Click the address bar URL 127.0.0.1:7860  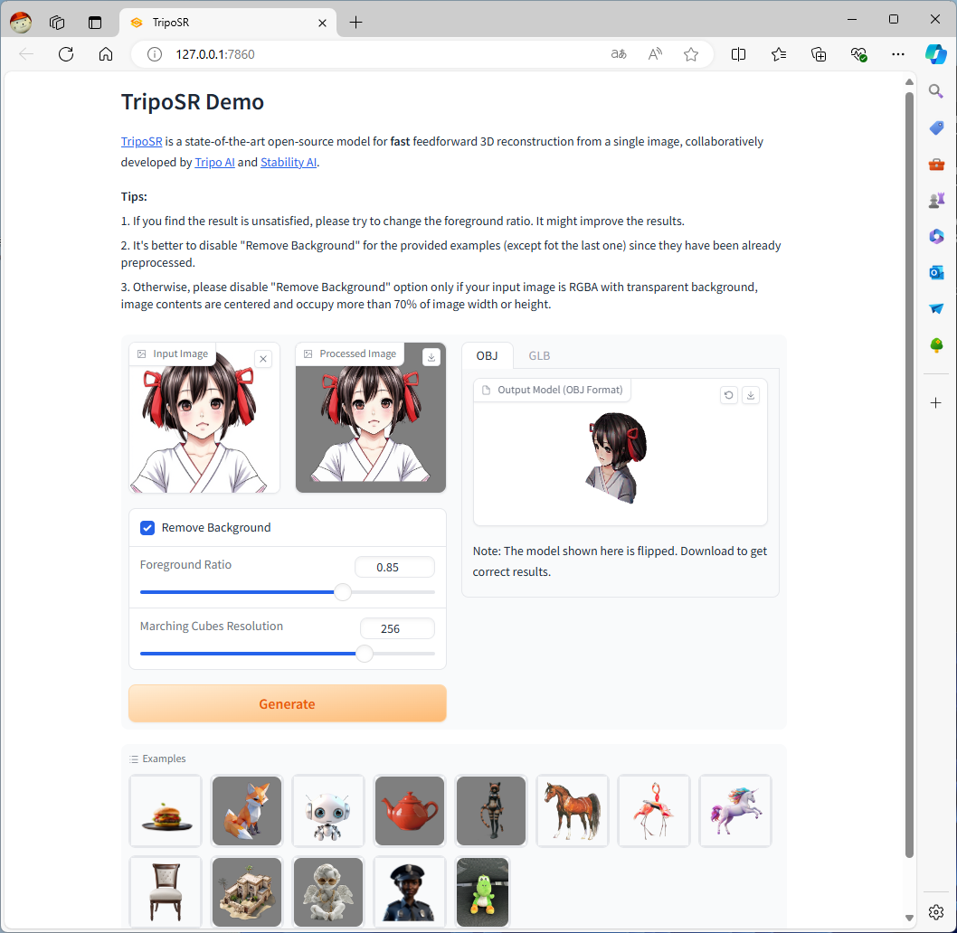coord(215,54)
